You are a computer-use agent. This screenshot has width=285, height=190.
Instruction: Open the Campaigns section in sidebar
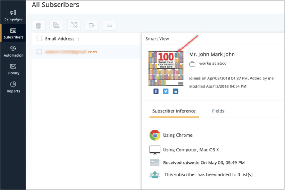click(13, 16)
